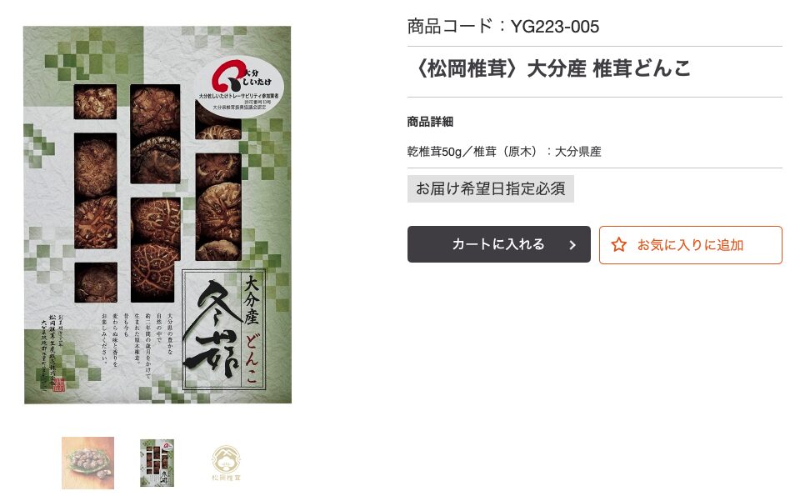Screen dimensions: 805x501
Task: Click the red seal stamp on package
Action: tap(58, 385)
